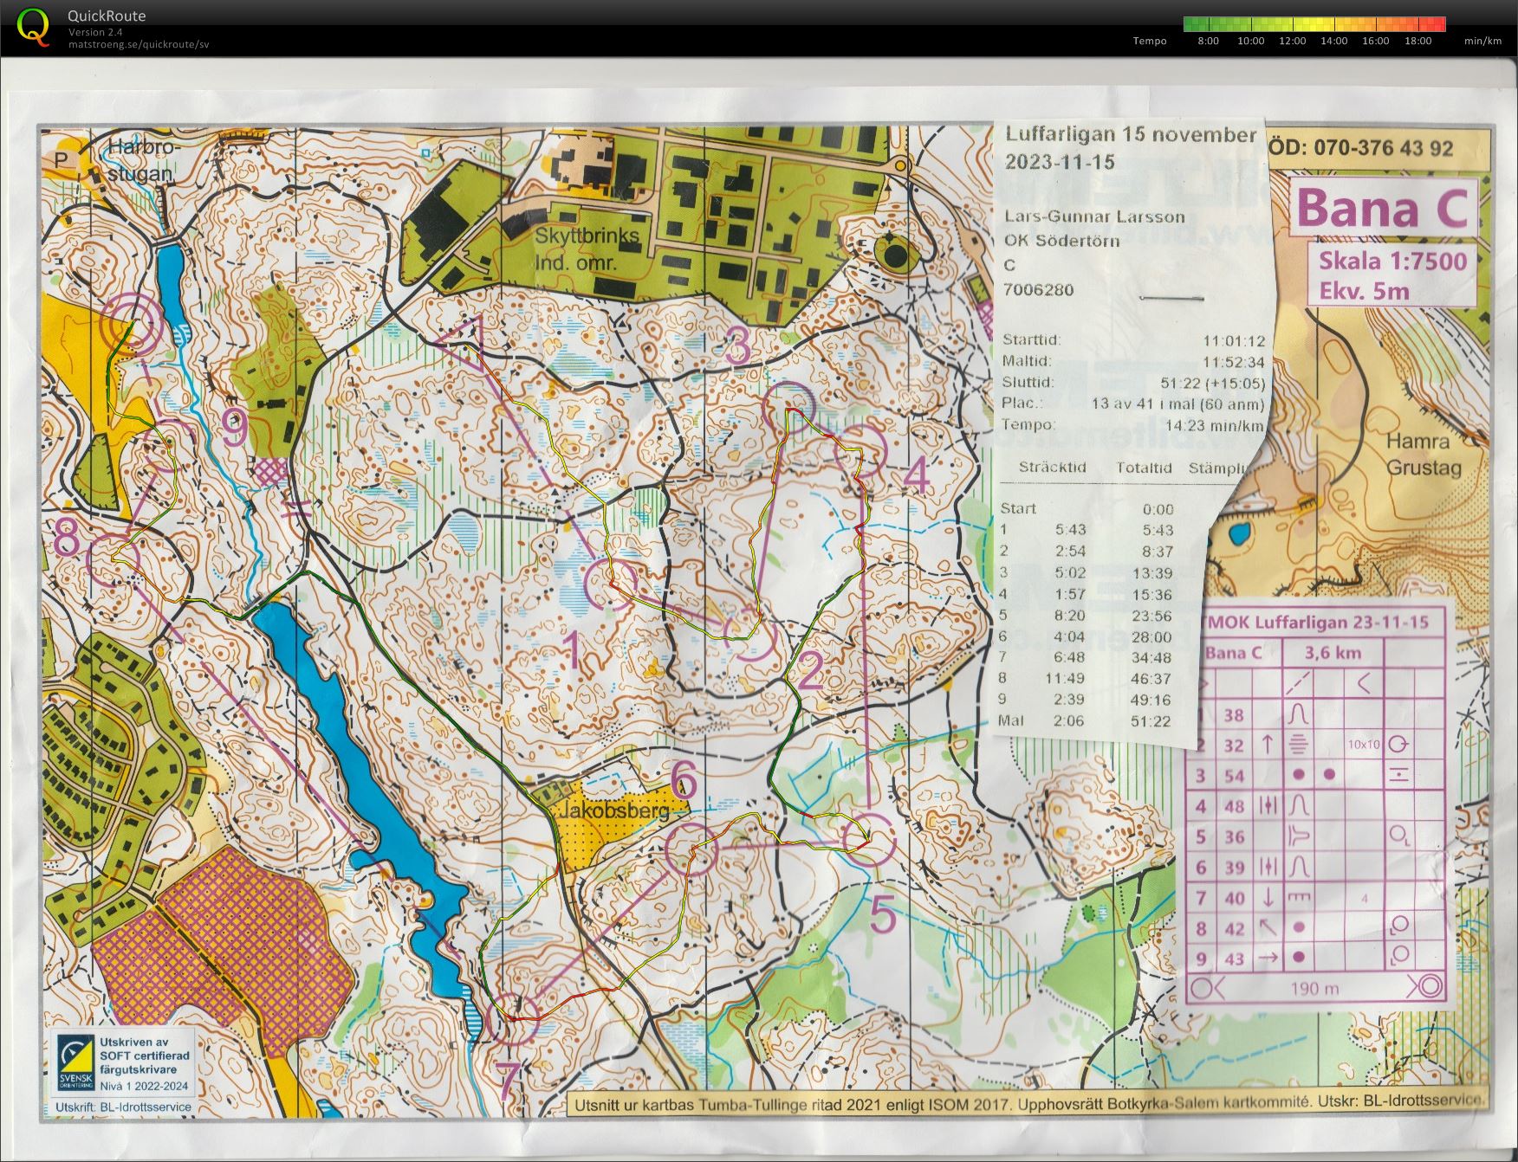
Task: Click the Bana C course title
Action: click(1384, 209)
